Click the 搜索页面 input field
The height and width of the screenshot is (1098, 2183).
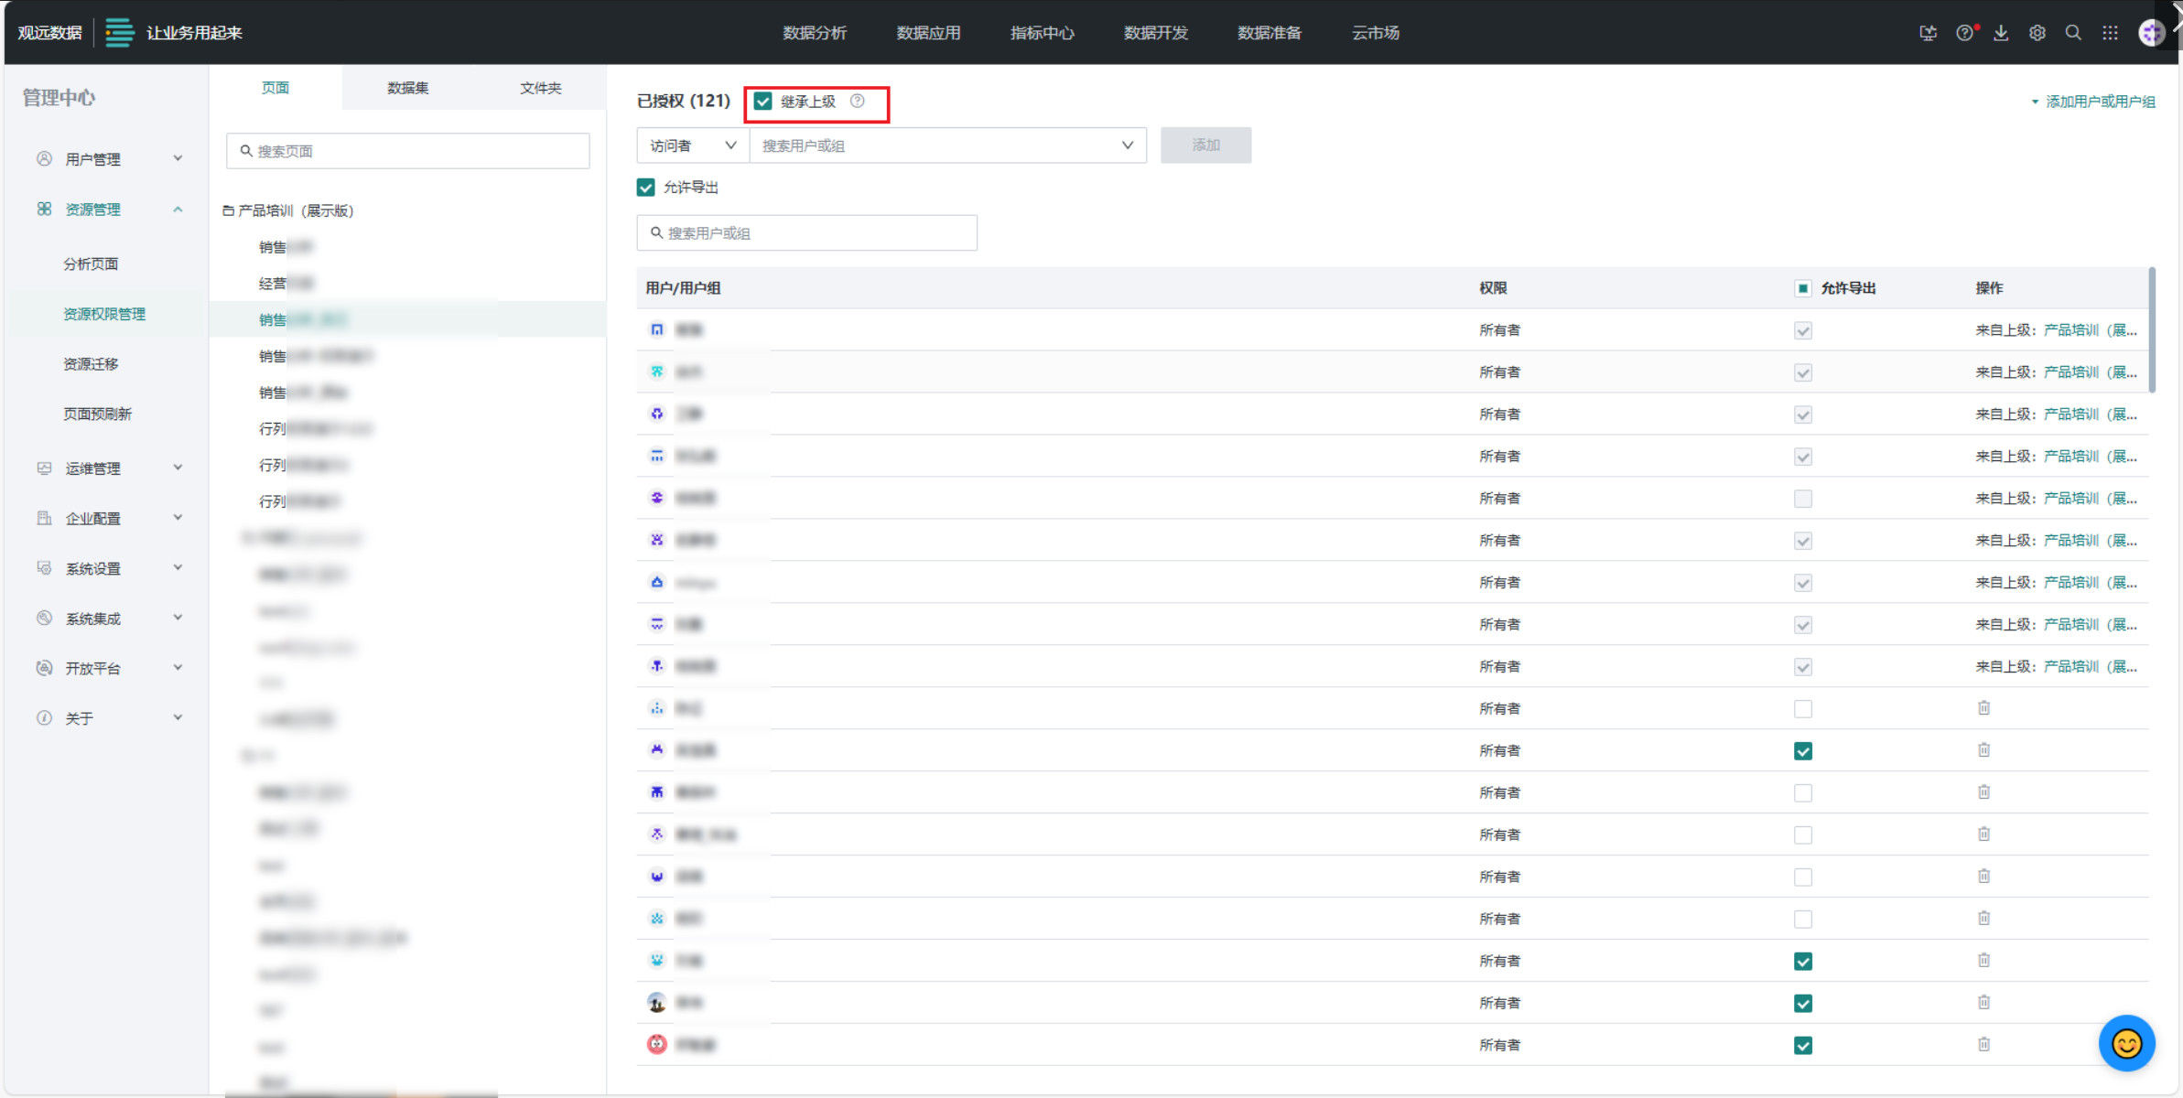pyautogui.click(x=408, y=151)
